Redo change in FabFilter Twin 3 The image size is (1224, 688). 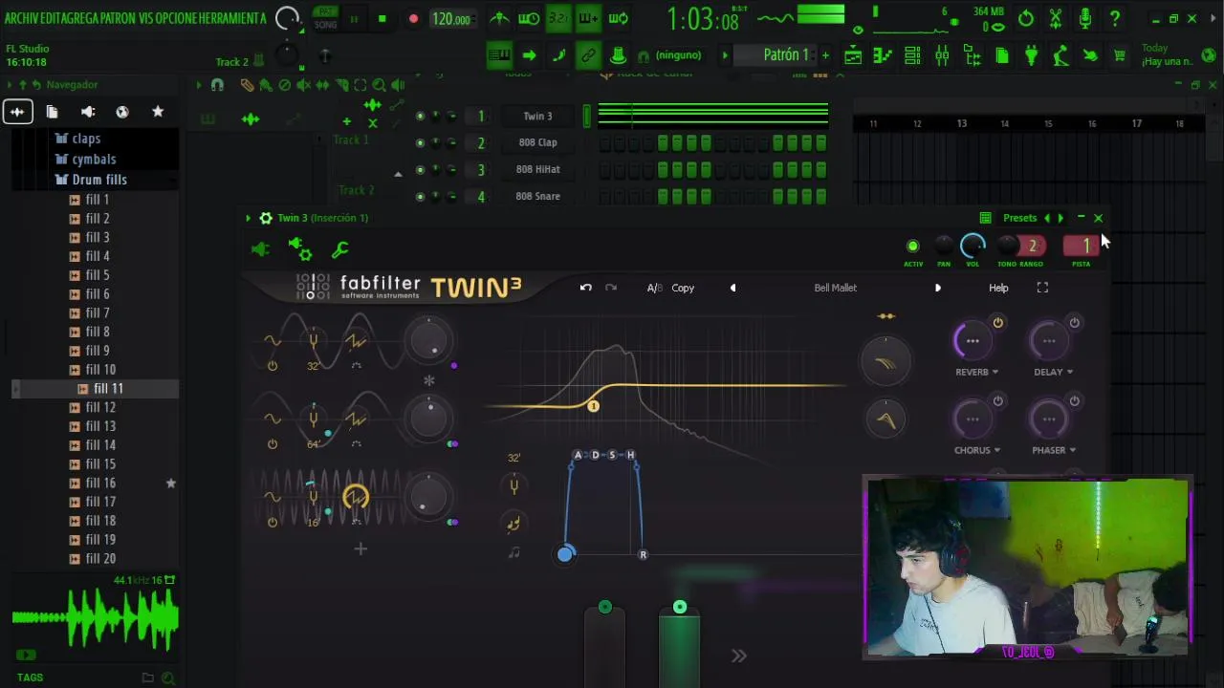(x=611, y=288)
